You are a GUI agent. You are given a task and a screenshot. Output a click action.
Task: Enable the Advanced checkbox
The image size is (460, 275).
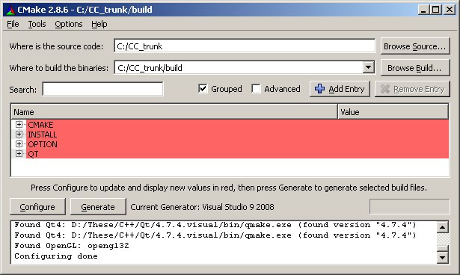[256, 88]
